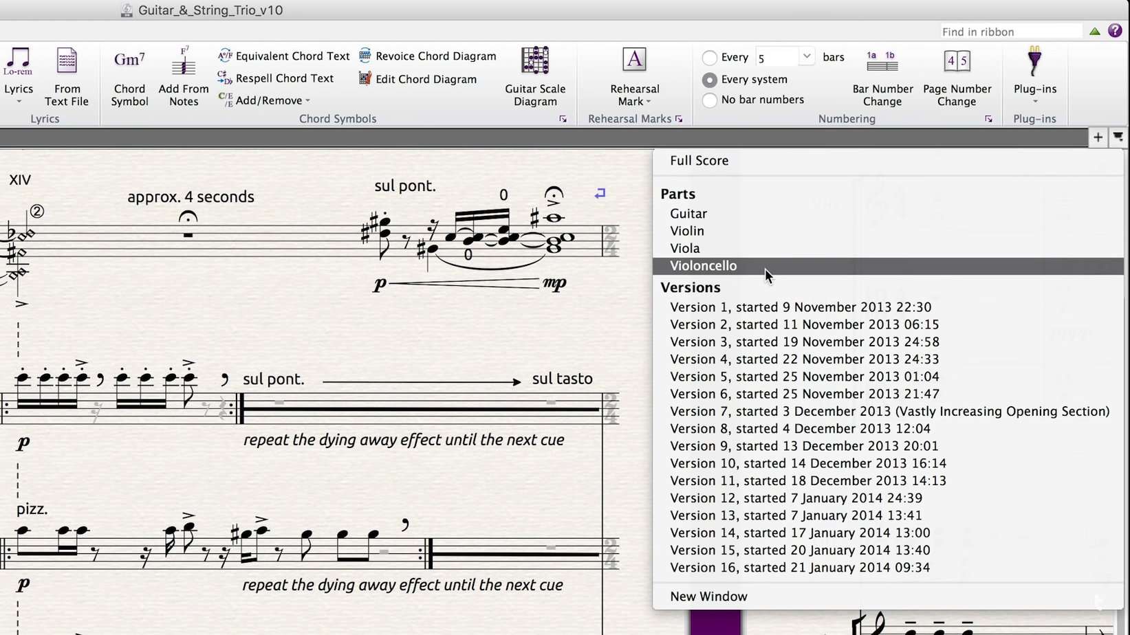Expand the bars interval value dropdown
Image resolution: width=1130 pixels, height=635 pixels.
[806, 56]
